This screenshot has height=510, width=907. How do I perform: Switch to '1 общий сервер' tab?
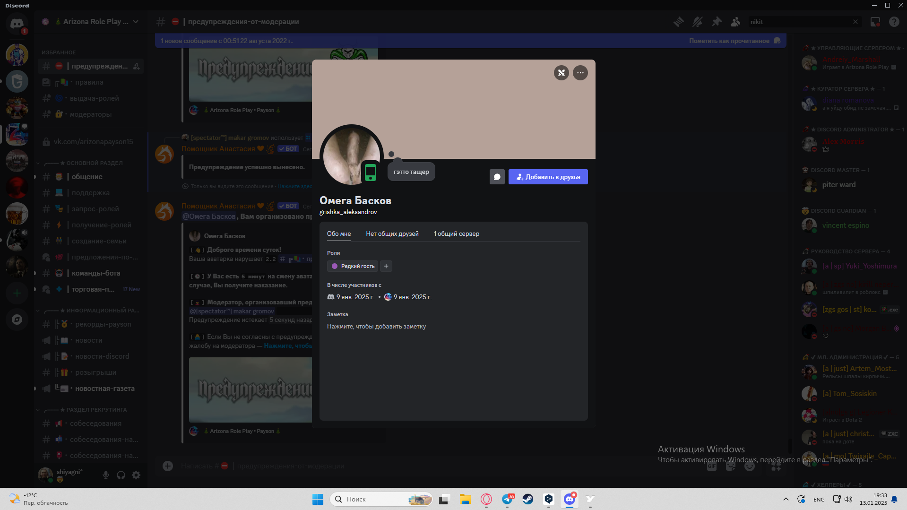point(457,233)
